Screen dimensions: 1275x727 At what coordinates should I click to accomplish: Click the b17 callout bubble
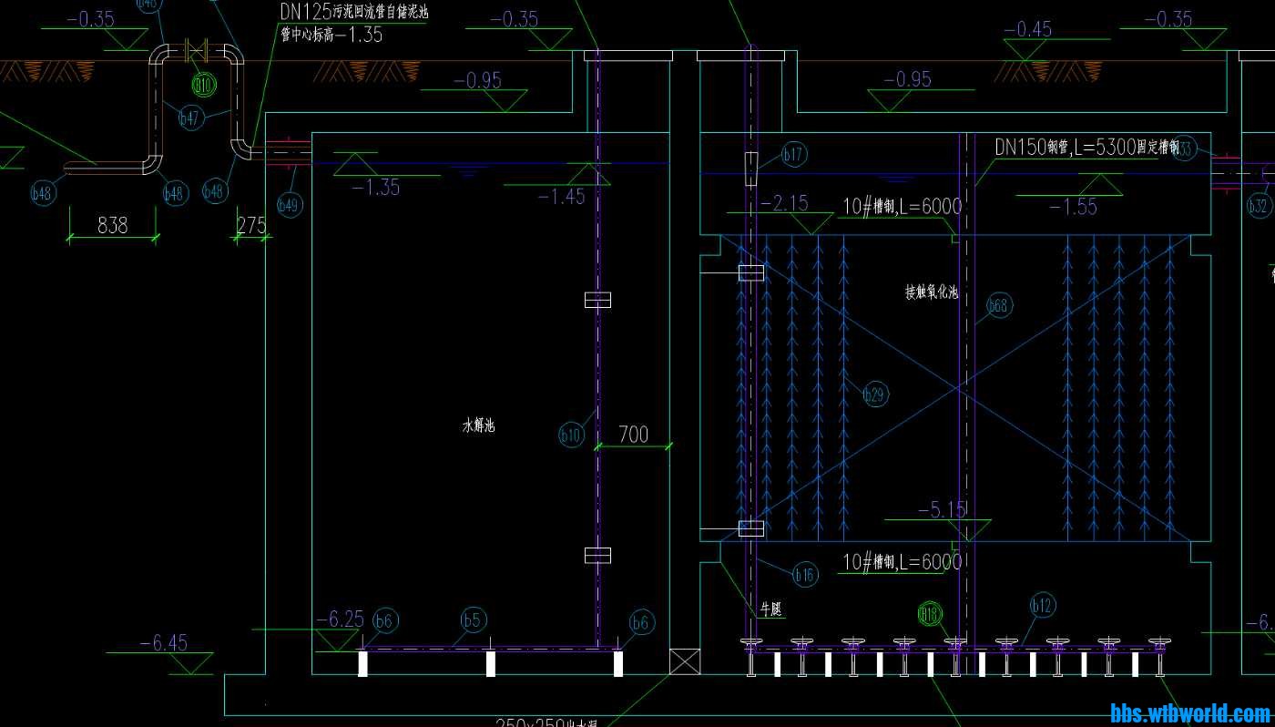[794, 155]
